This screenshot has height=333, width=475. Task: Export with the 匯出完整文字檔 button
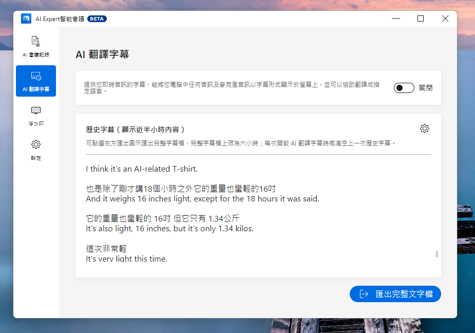(395, 294)
